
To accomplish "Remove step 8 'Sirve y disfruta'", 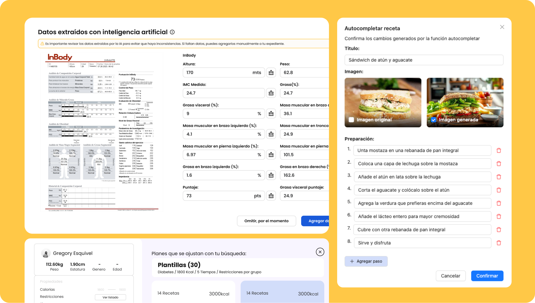I will (x=499, y=243).
